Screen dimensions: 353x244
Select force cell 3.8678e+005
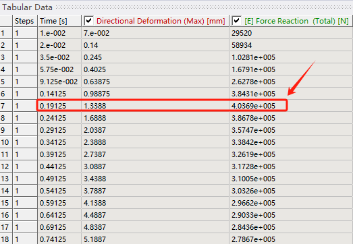292,118
